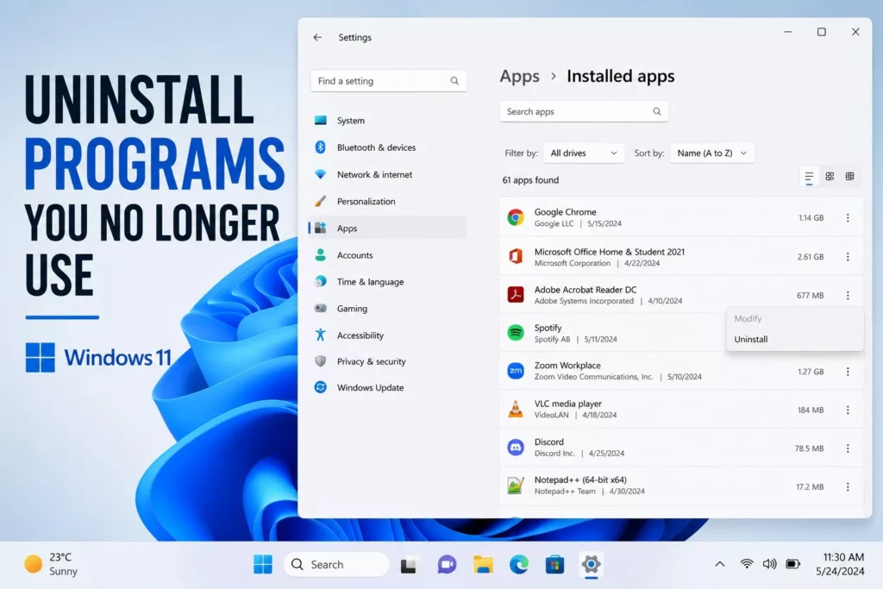The image size is (883, 589).
Task: Open Windows Update settings
Action: 388,387
